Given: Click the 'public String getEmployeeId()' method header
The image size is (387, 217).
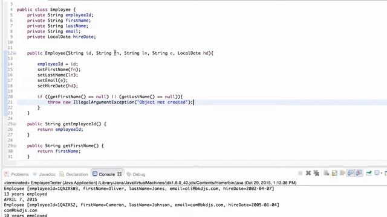Looking at the screenshot, I should click(x=67, y=124).
